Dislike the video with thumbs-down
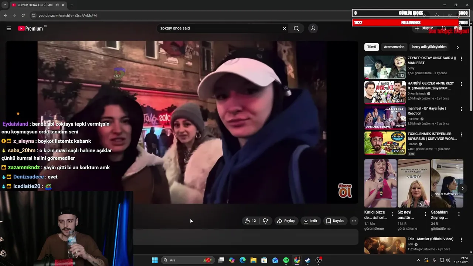 click(x=265, y=221)
